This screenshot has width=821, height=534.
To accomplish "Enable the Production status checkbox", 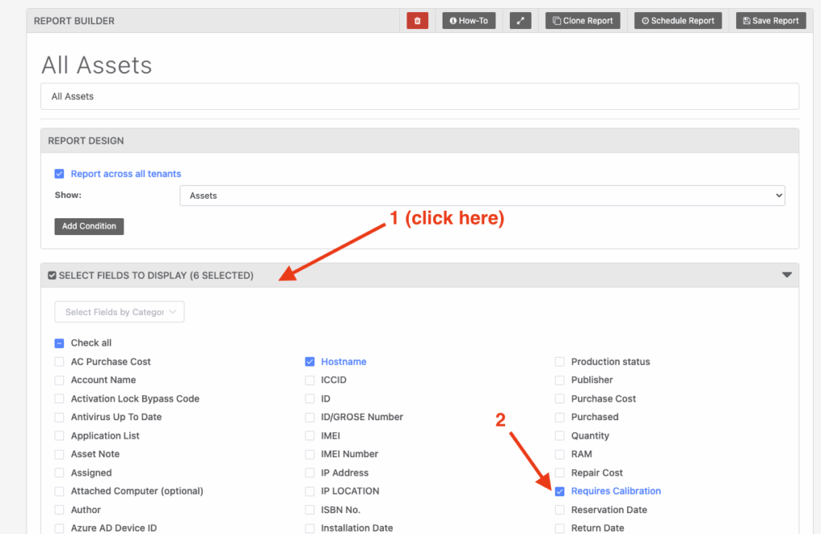I will tap(560, 362).
